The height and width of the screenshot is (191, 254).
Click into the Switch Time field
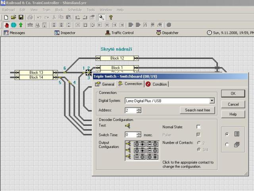[x=131, y=134]
